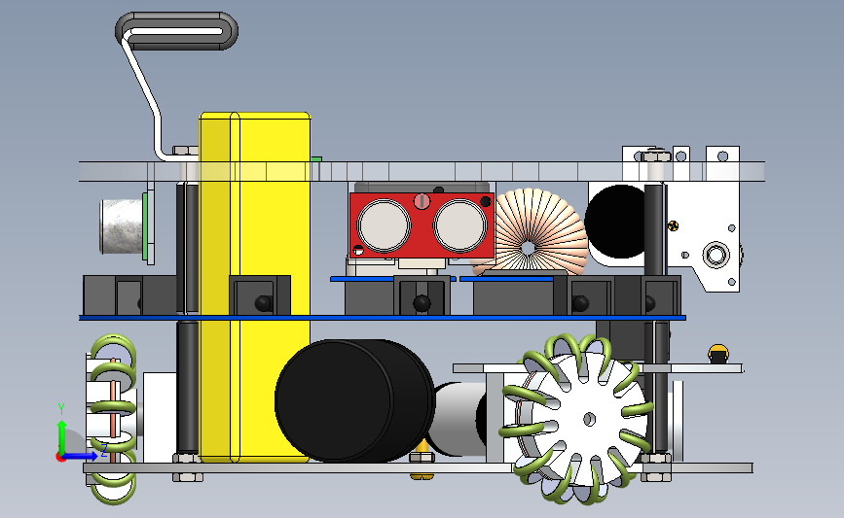Select the small yellow-black marker on the right bracket

click(673, 225)
